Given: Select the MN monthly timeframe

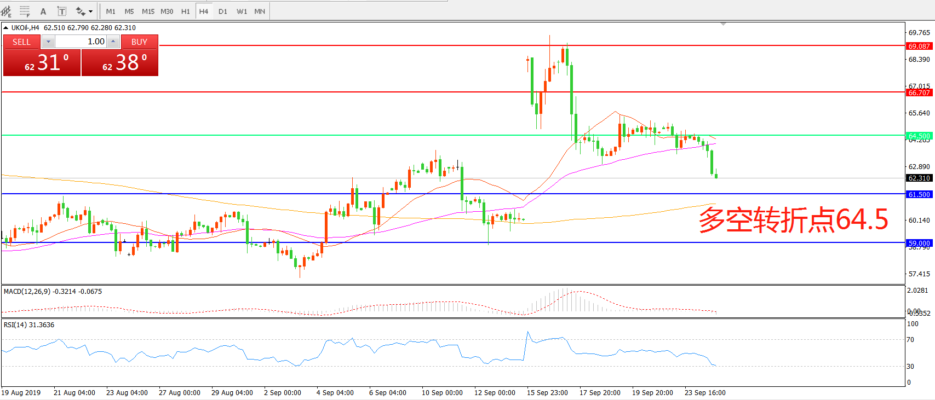Looking at the screenshot, I should tap(260, 11).
